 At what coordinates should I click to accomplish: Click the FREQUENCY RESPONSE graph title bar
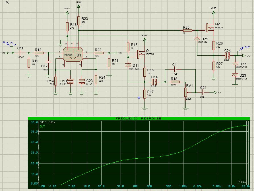[139, 118]
